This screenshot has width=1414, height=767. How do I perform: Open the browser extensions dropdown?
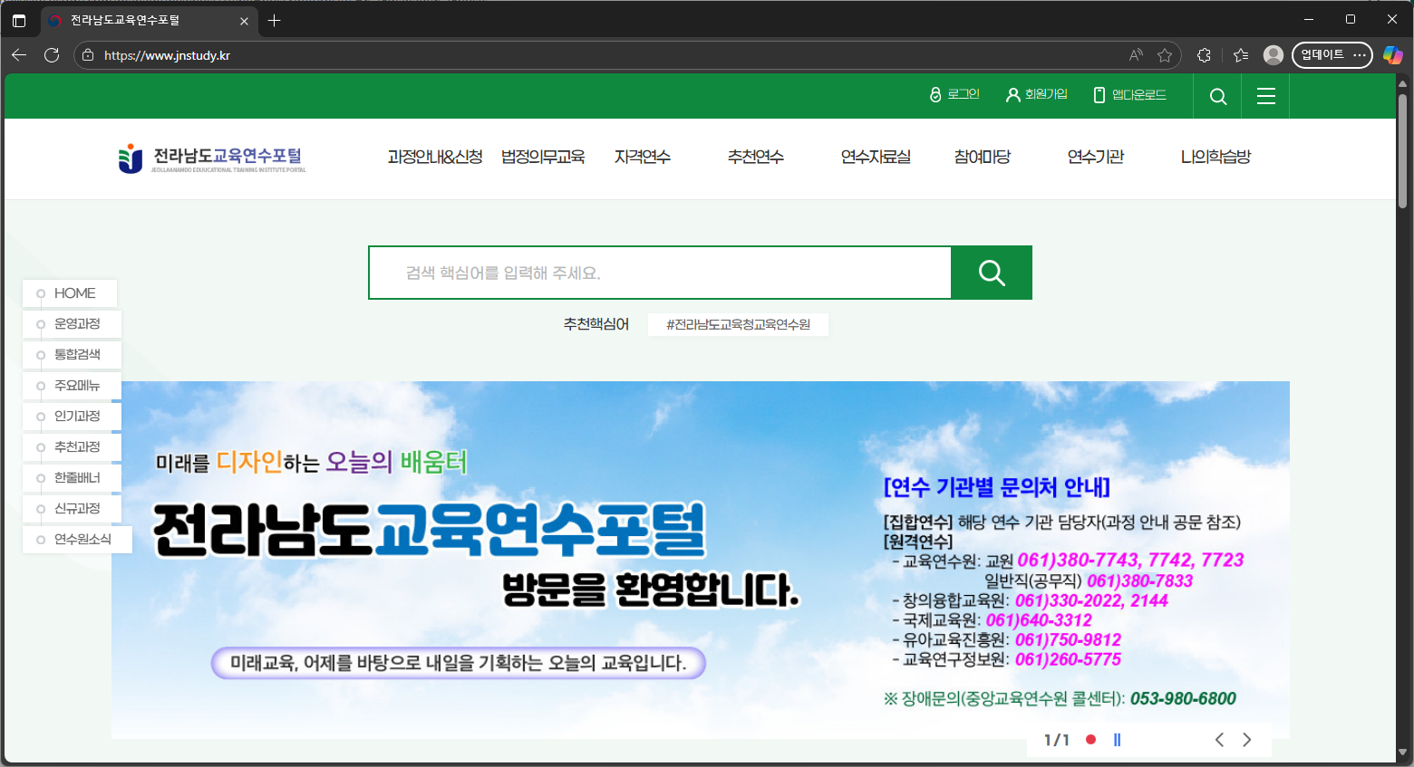click(1204, 55)
